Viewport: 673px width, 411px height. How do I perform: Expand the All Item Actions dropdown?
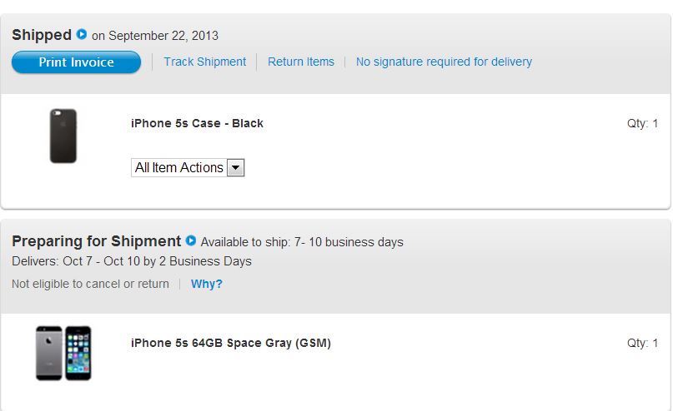point(188,167)
